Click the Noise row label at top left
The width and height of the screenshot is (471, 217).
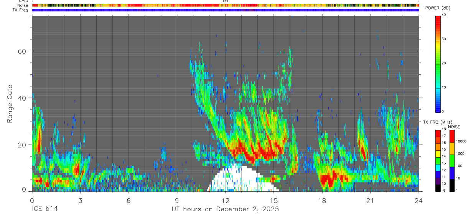[x=23, y=5]
